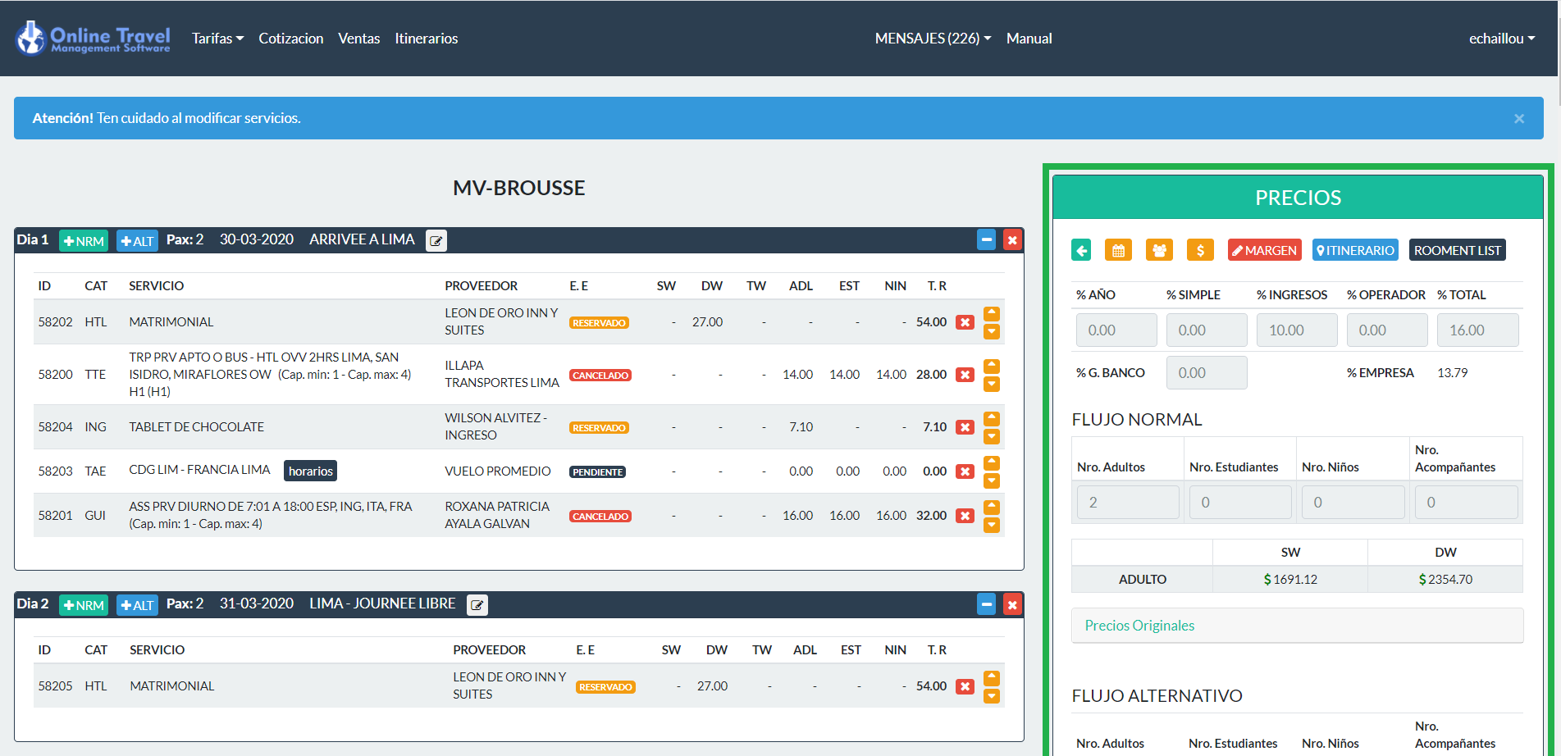This screenshot has height=756, width=1561.
Task: Move service 58200 down with orange arrow
Action: (991, 384)
